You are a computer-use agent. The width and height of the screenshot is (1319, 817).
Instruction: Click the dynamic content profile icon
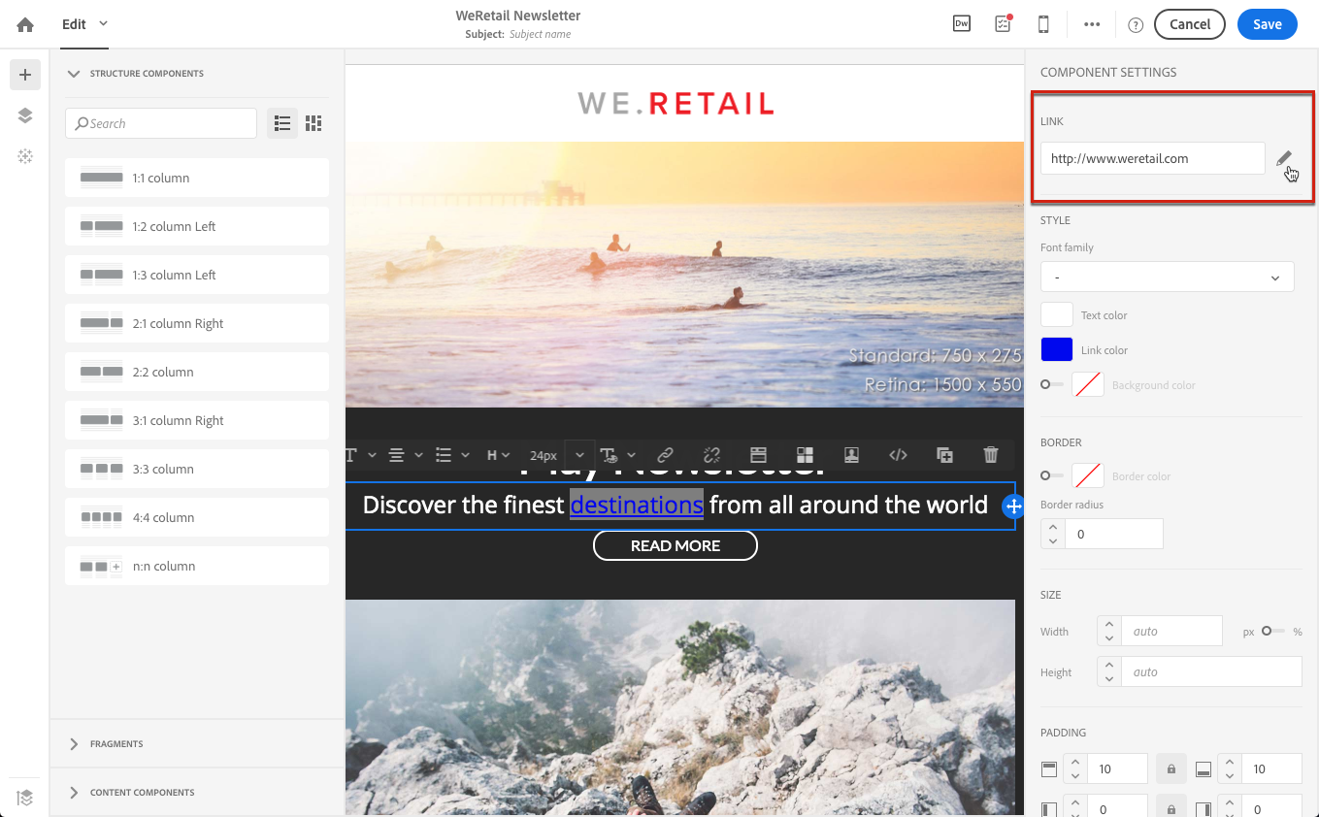coord(851,455)
